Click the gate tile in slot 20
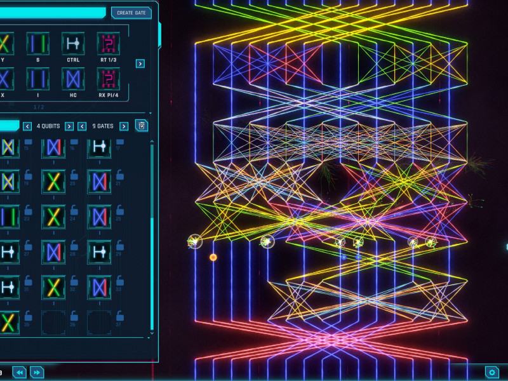The height and width of the screenshot is (381, 508). pyautogui.click(x=53, y=181)
